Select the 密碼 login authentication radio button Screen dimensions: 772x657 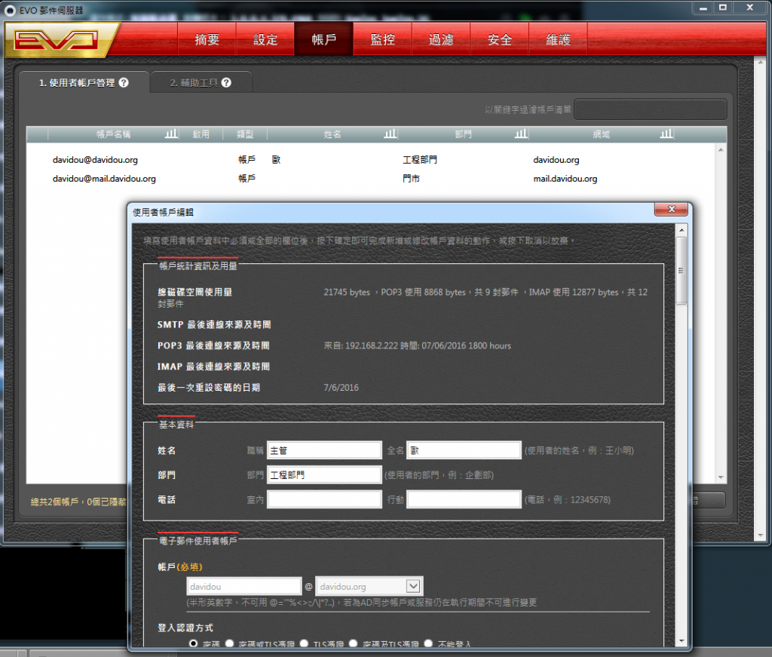pos(194,643)
